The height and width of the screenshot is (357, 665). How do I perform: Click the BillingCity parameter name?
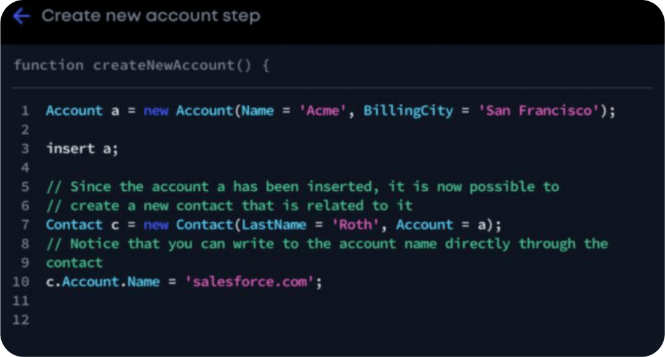click(x=408, y=111)
